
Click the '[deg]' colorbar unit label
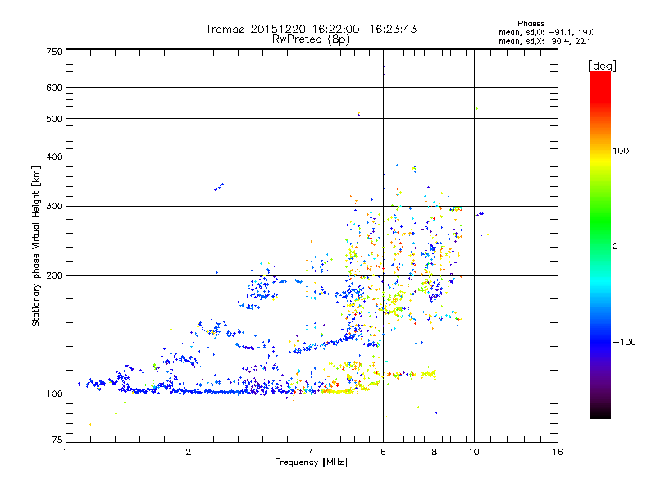click(x=602, y=66)
